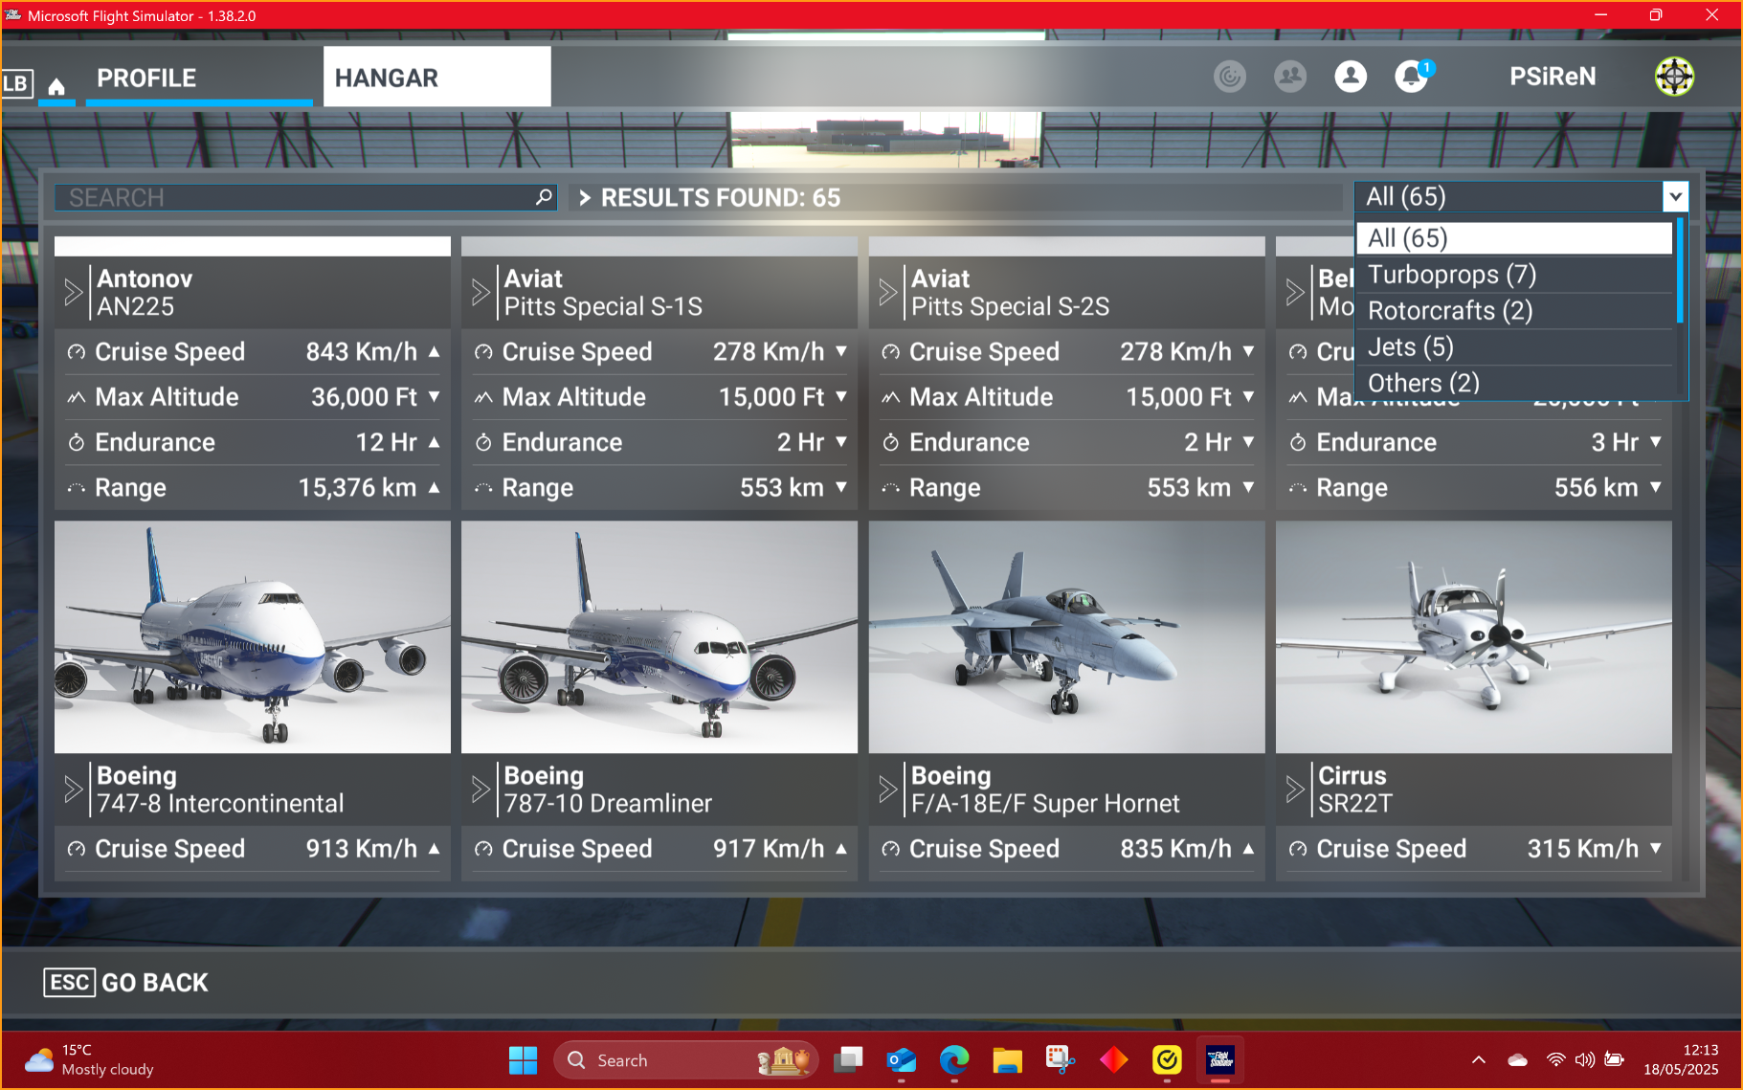Viewport: 1743px width, 1090px height.
Task: Collapse the aircraft category dropdown arrow
Action: coord(1675,197)
